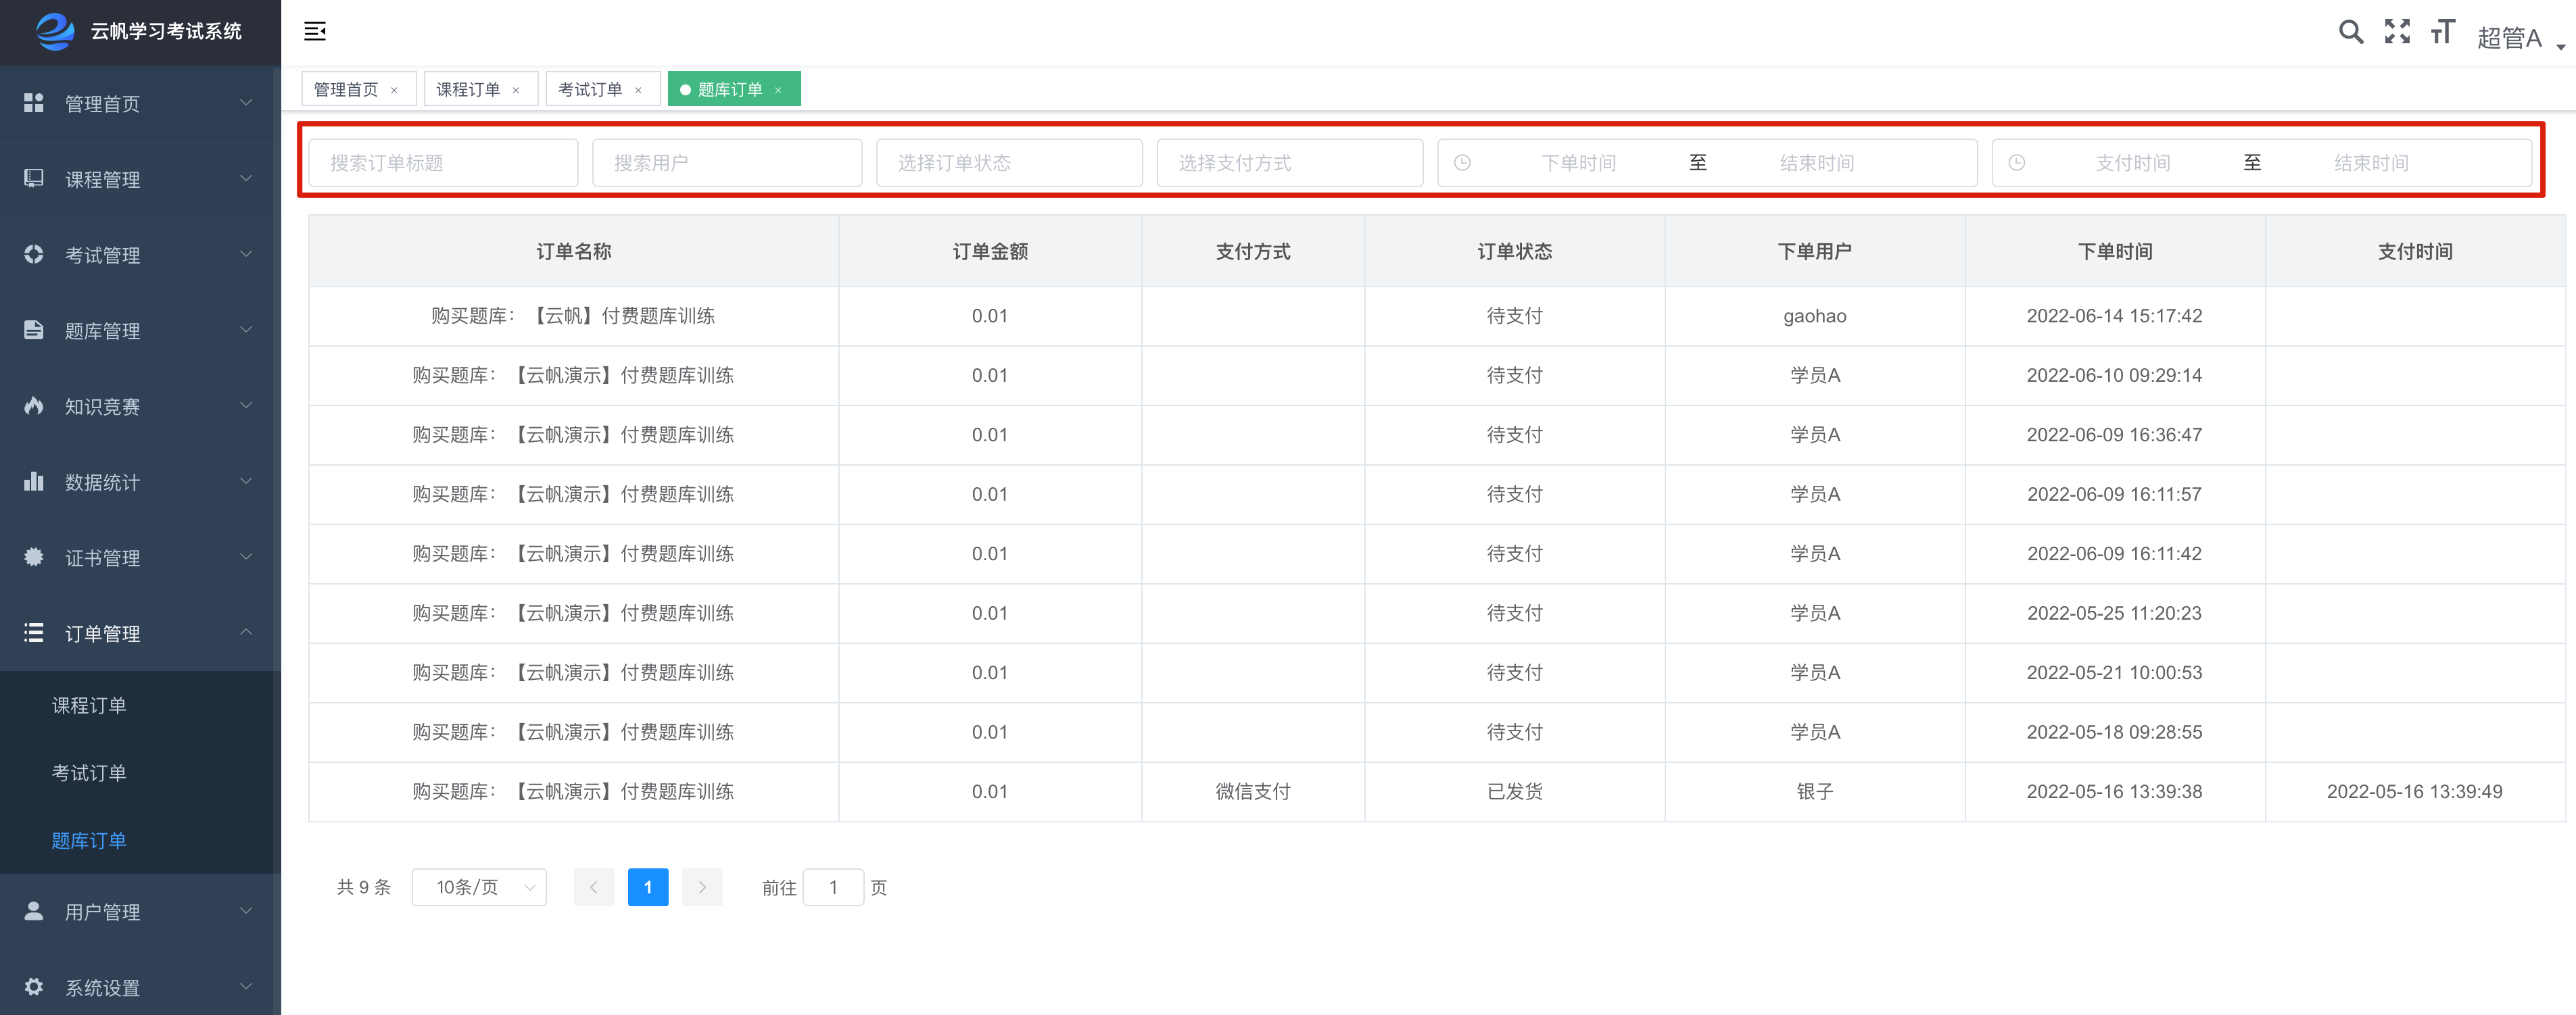Go to next page arrow
The height and width of the screenshot is (1015, 2576).
(702, 887)
